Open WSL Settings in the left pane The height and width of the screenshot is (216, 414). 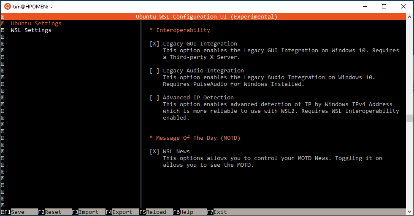click(x=31, y=30)
